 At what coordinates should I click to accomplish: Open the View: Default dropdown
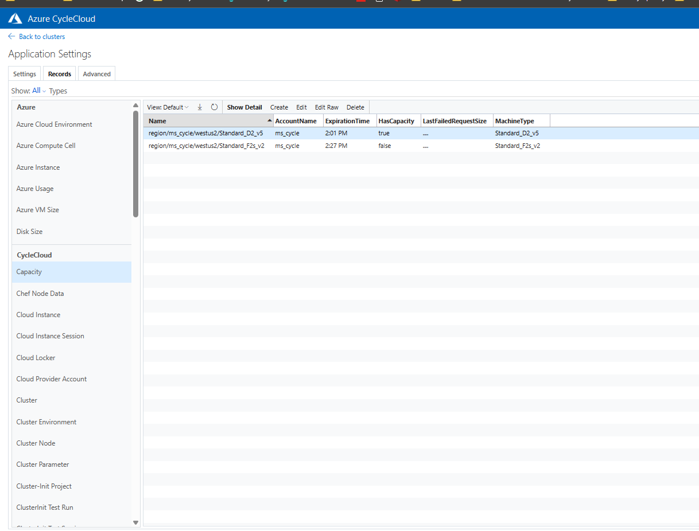[x=168, y=107]
